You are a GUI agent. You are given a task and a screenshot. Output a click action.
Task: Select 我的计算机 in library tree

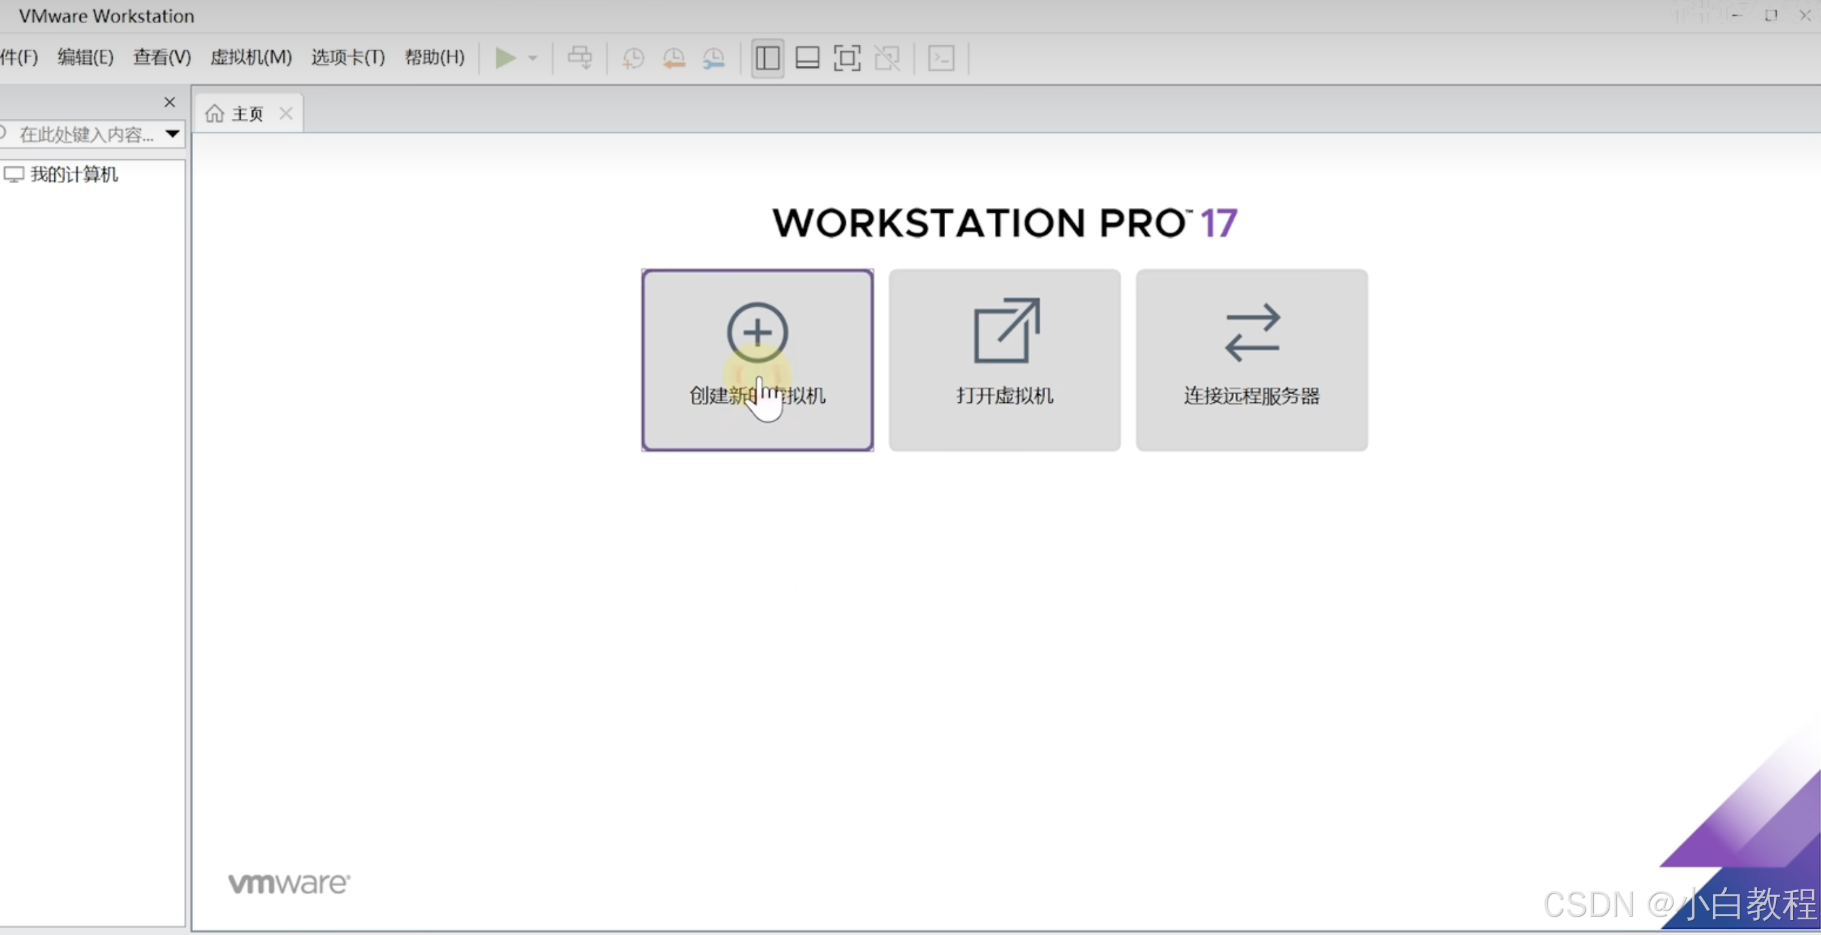click(73, 175)
